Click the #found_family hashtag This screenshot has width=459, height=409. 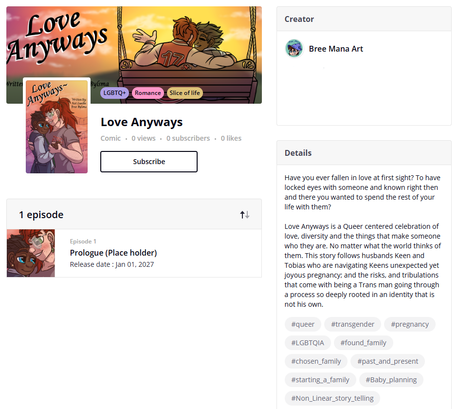363,343
